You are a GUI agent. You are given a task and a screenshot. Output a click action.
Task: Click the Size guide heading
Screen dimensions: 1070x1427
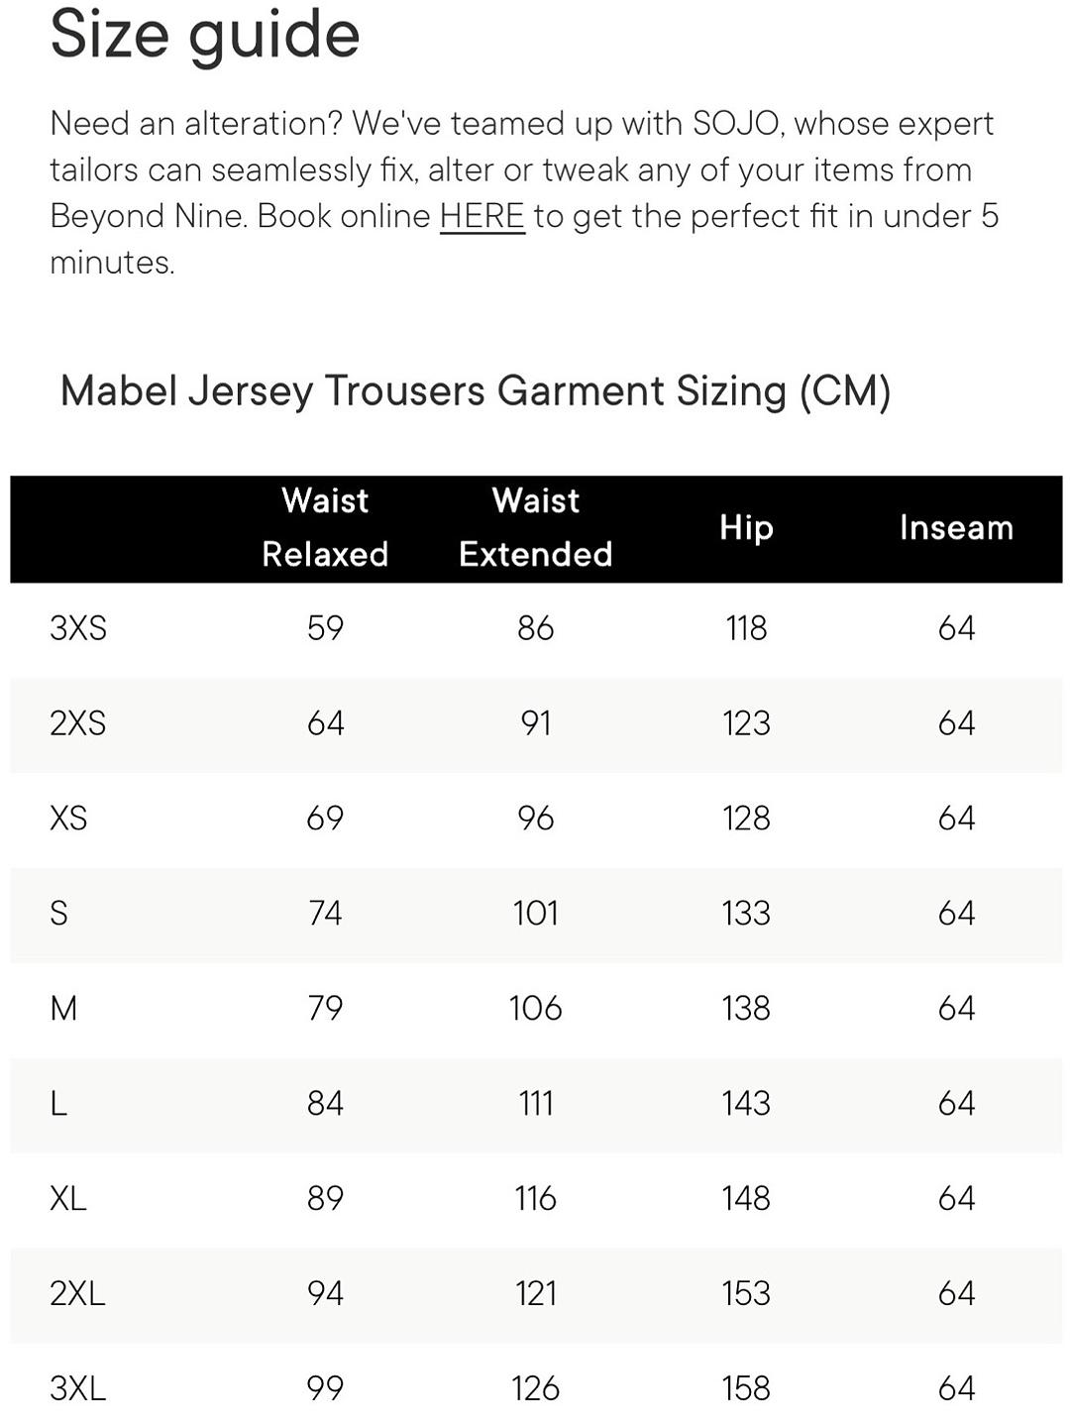(205, 36)
